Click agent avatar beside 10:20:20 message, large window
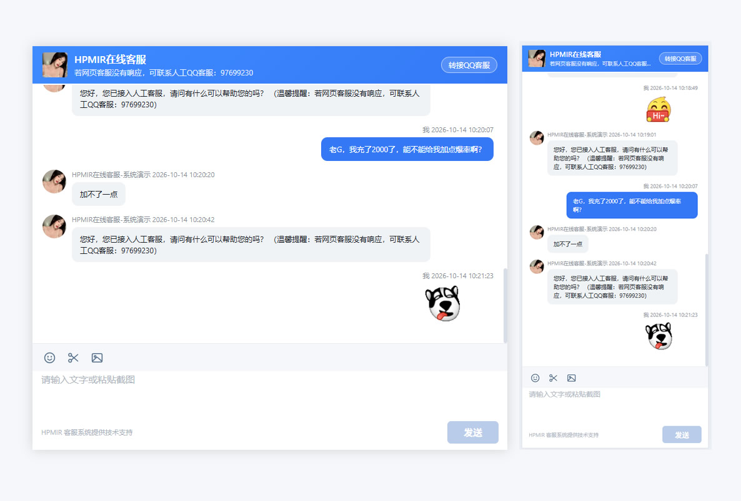This screenshot has height=501, width=741. (x=54, y=181)
